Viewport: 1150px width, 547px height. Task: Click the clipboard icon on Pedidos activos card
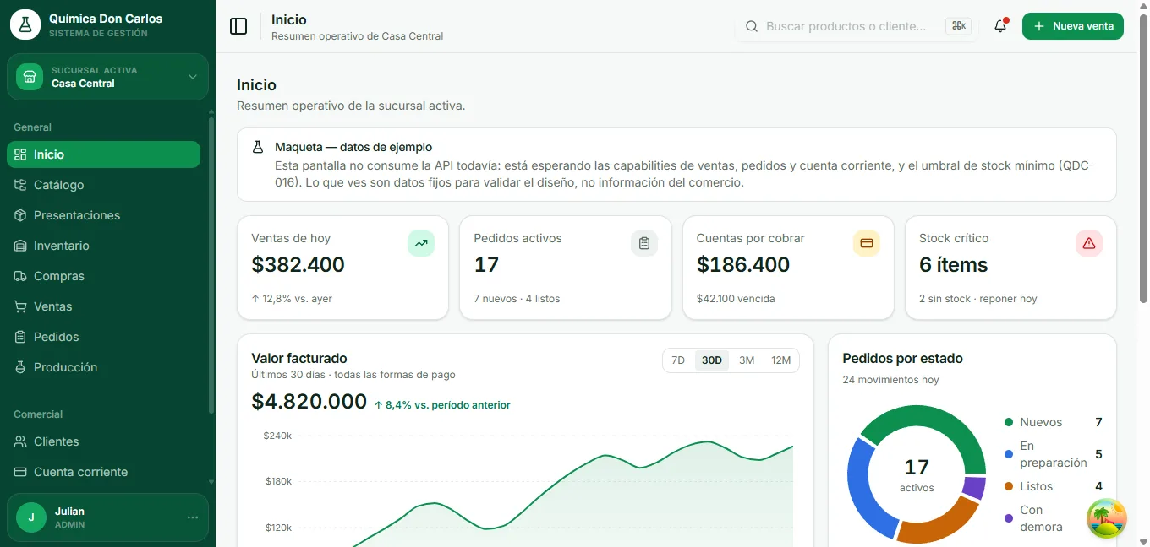point(644,243)
